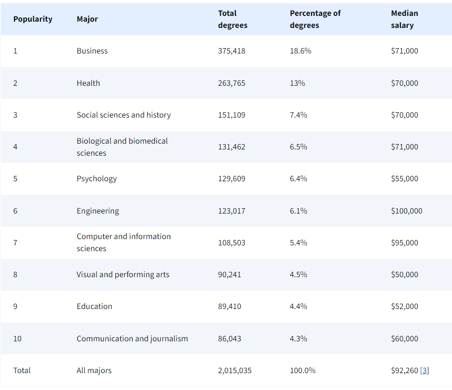Viewport: 452px width, 390px height.
Task: Click the Median salary column header
Action: 404,19
